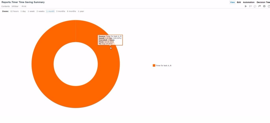Open page info icon
The image size is (270, 123).
click(264, 6)
